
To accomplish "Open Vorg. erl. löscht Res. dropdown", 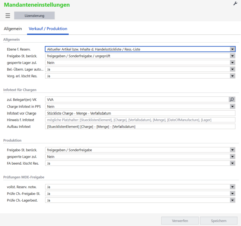I will tap(232, 76).
